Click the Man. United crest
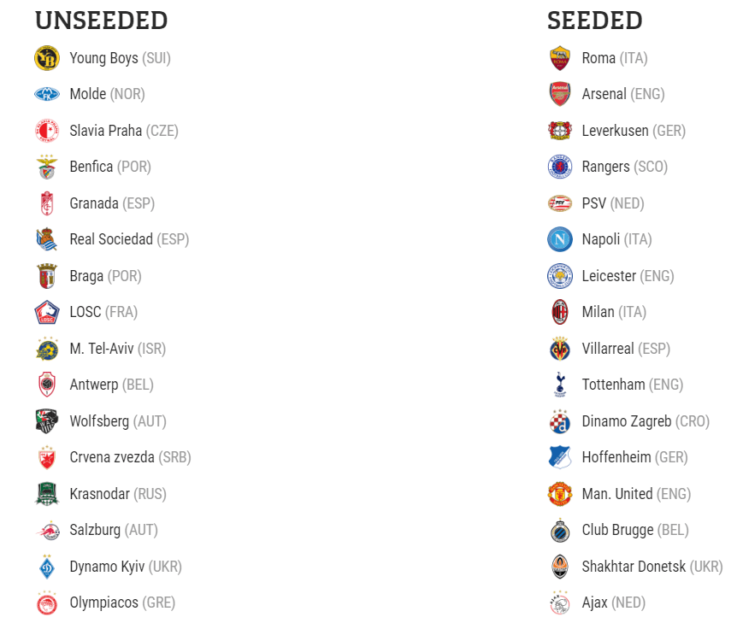 click(x=560, y=493)
